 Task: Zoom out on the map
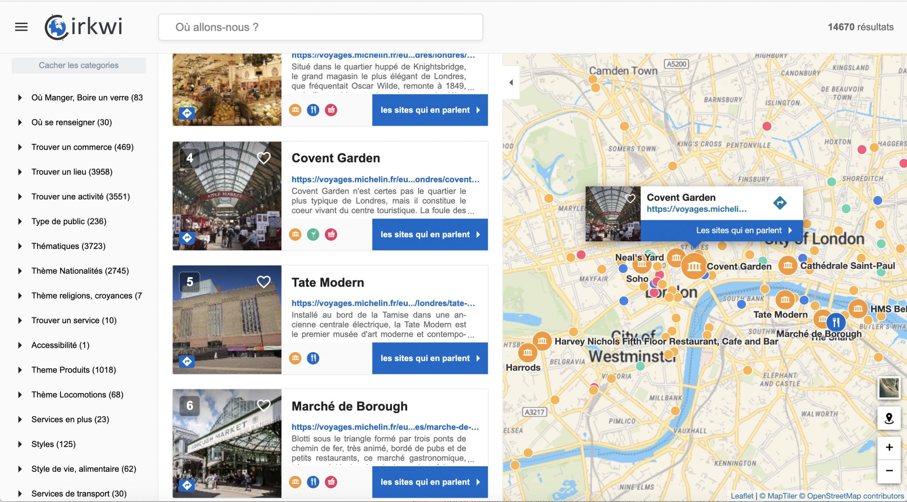(889, 471)
